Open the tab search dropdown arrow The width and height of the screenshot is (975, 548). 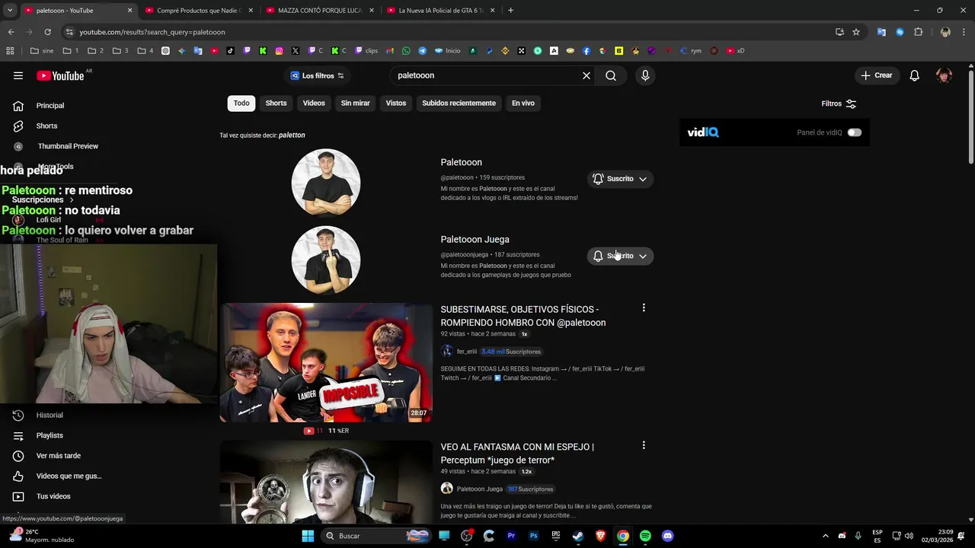[10, 11]
